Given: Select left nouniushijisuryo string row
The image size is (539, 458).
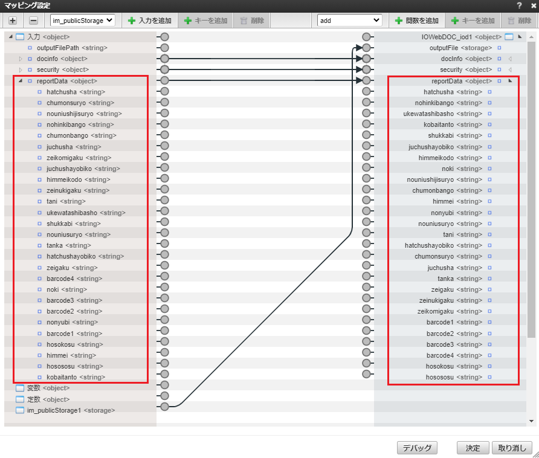Looking at the screenshot, I should pyautogui.click(x=80, y=114).
